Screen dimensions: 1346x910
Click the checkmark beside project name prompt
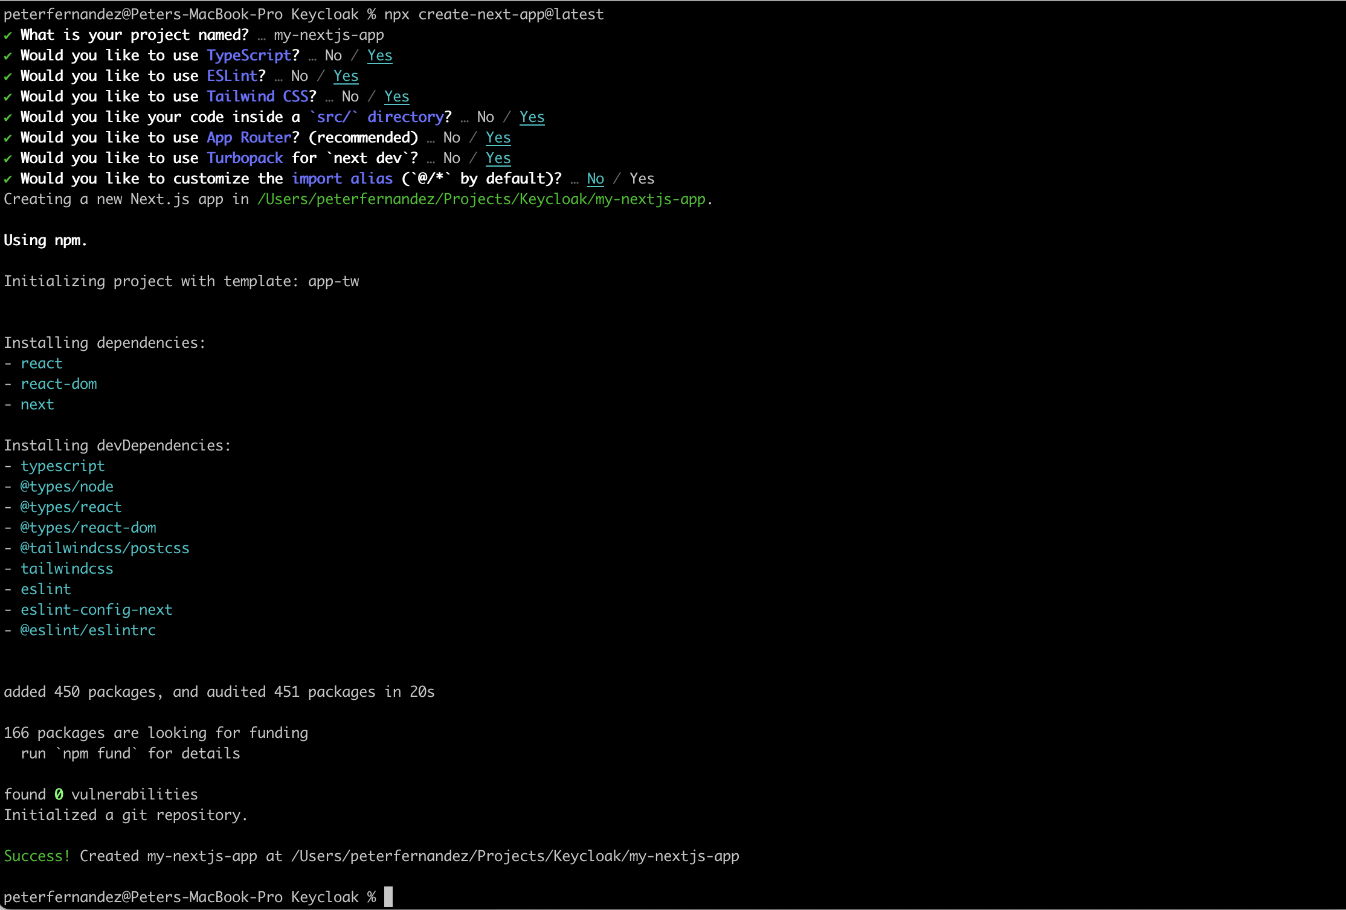point(8,36)
